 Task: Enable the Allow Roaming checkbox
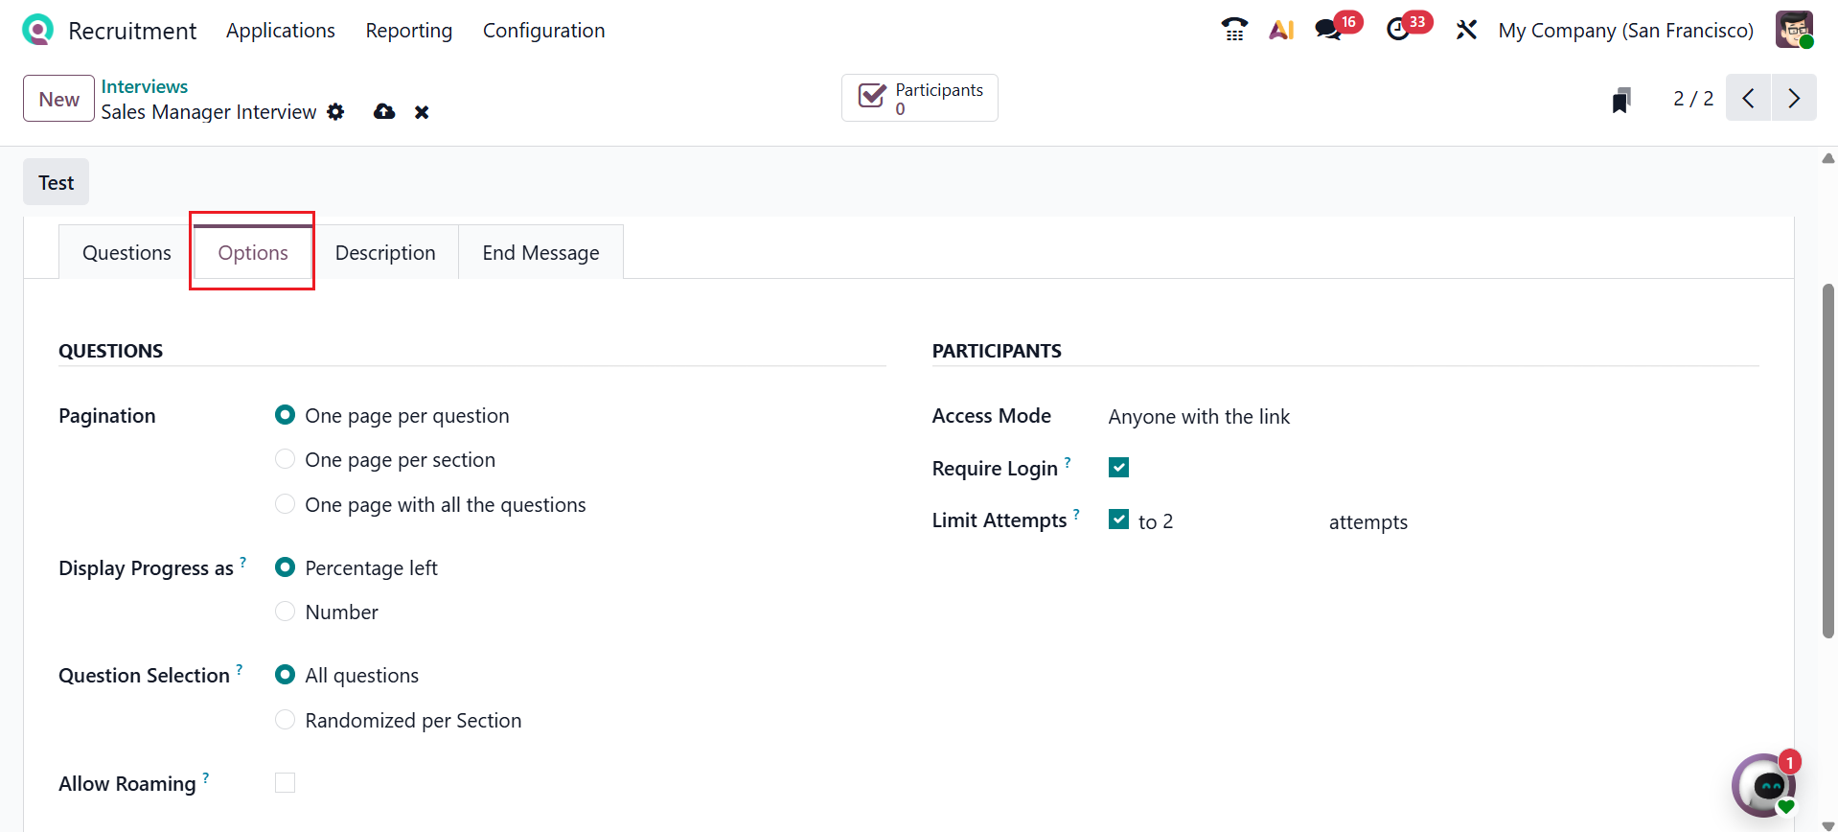pyautogui.click(x=285, y=783)
